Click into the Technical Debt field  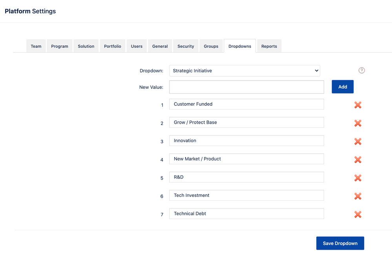[x=246, y=214]
